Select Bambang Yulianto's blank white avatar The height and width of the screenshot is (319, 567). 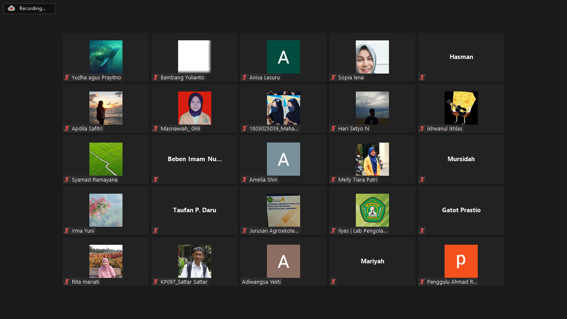pos(195,57)
